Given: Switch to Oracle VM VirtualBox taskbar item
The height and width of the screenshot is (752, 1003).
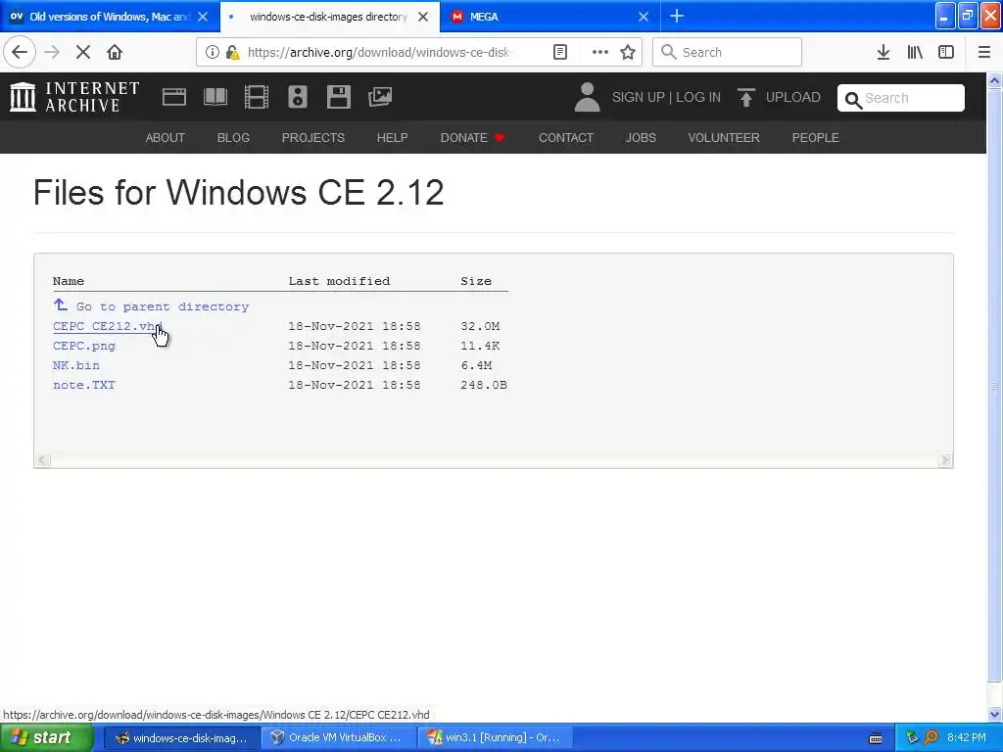Looking at the screenshot, I should tap(338, 738).
